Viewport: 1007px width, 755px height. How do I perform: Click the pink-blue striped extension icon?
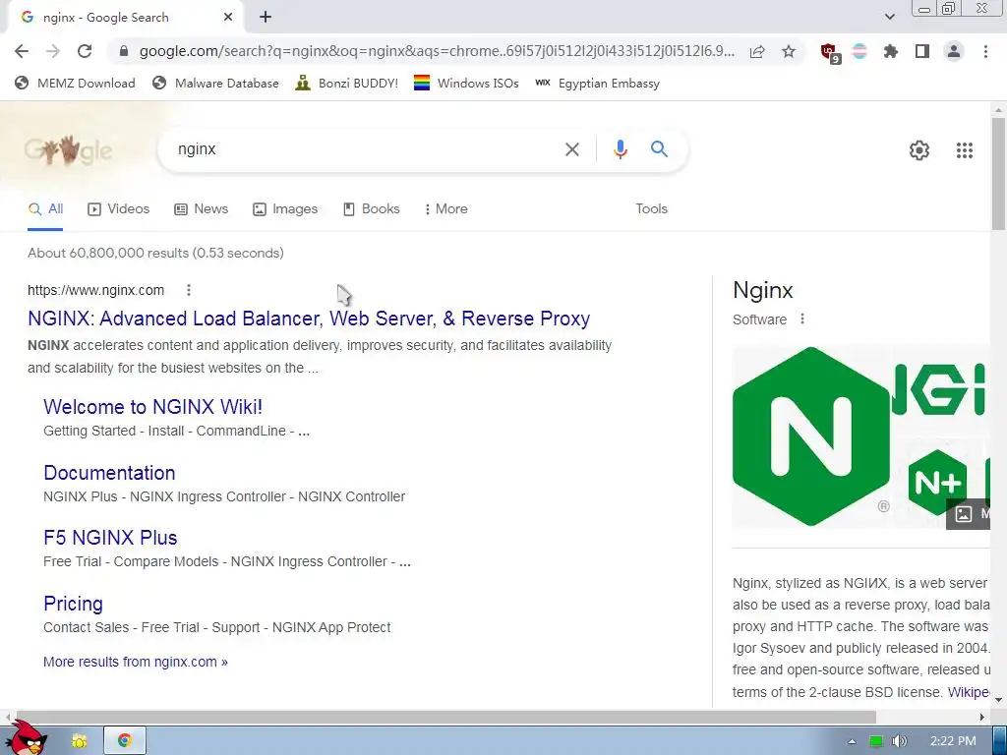[859, 51]
